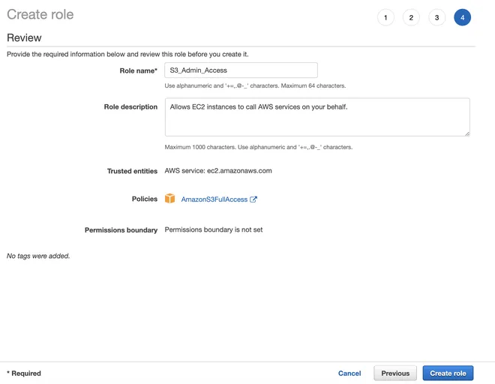This screenshot has width=495, height=384.
Task: Click the Review section heading
Action: (x=24, y=38)
